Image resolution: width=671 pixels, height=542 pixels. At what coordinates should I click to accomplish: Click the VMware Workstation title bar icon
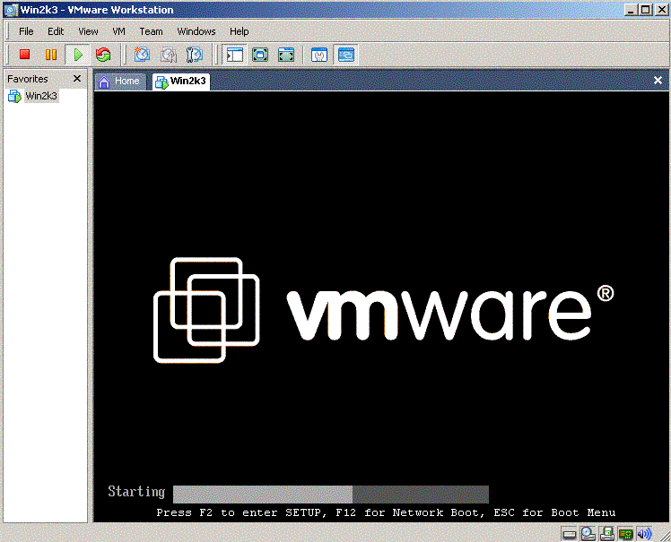click(11, 10)
